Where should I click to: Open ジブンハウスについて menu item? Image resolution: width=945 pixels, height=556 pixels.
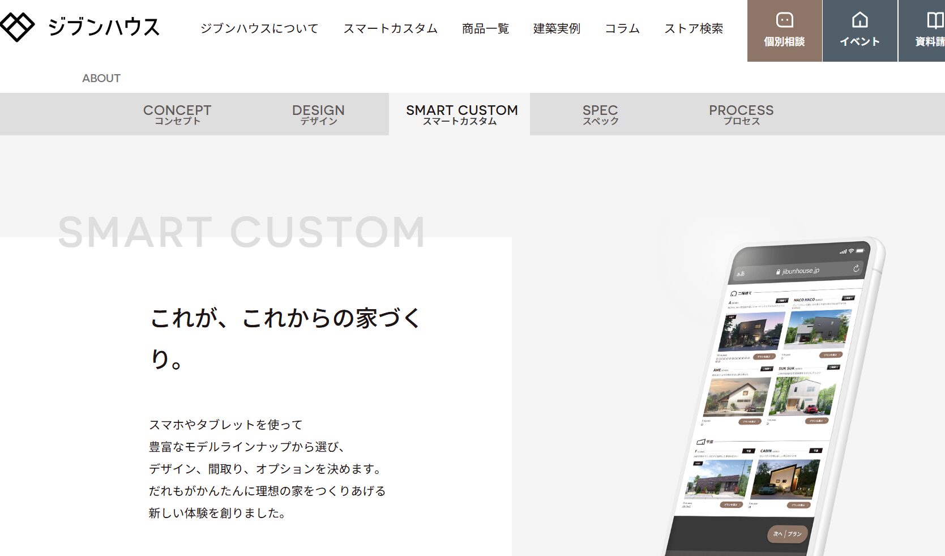pos(259,28)
